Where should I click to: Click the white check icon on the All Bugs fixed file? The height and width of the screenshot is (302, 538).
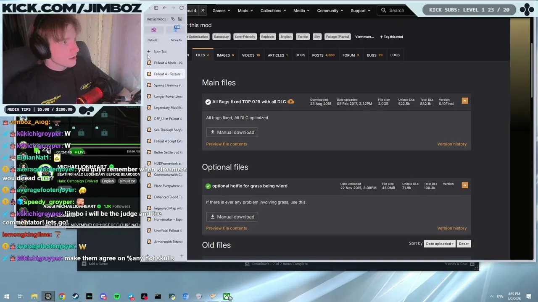click(x=208, y=102)
